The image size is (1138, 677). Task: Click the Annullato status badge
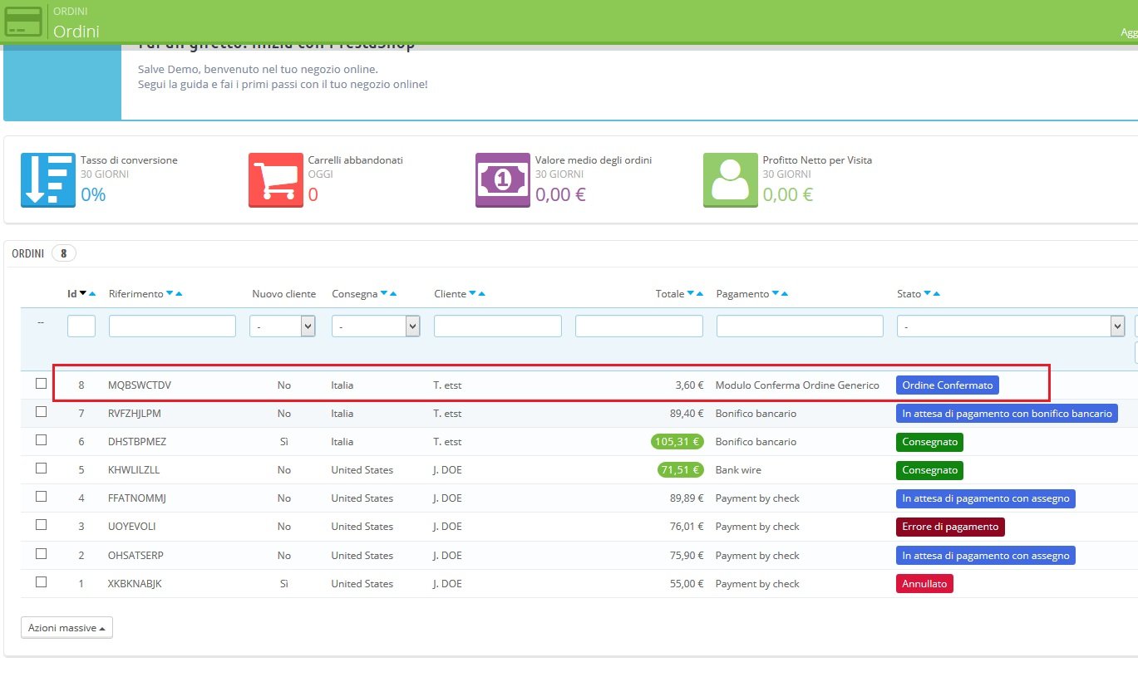(x=924, y=584)
